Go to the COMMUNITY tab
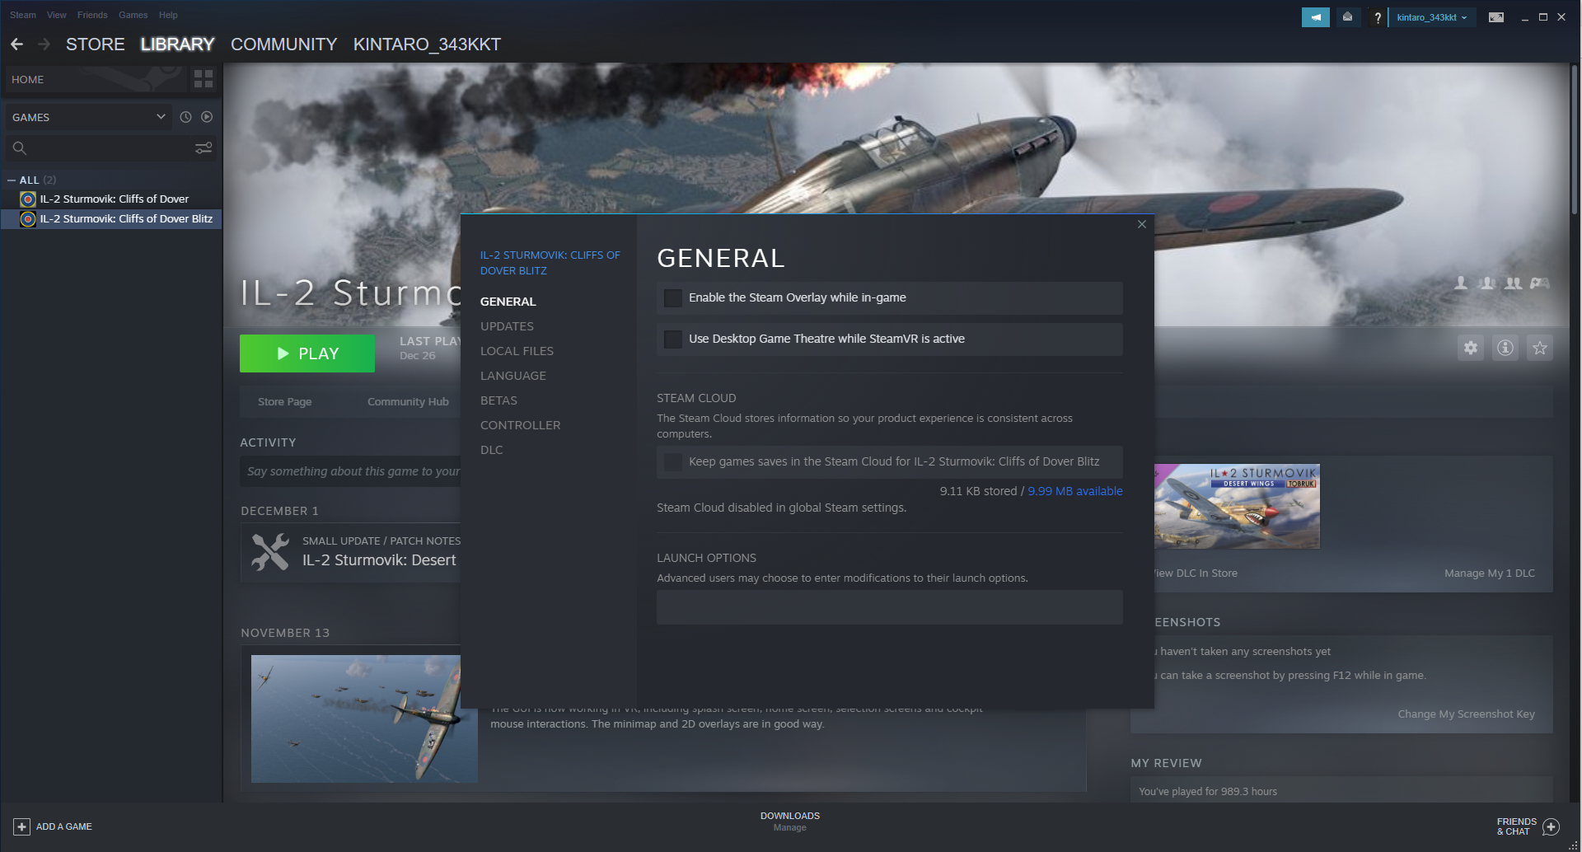Image resolution: width=1582 pixels, height=852 pixels. pyautogui.click(x=284, y=44)
